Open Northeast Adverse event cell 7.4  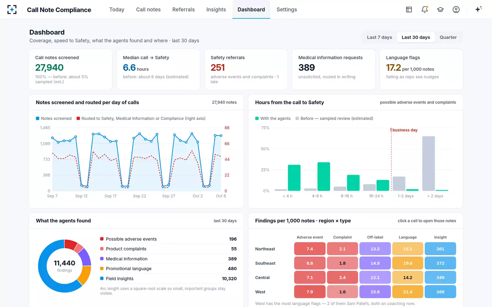tap(310, 249)
